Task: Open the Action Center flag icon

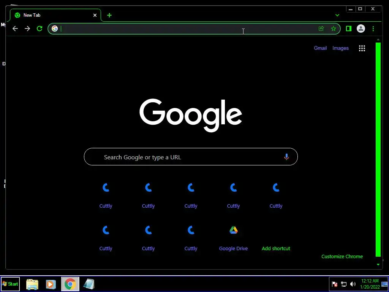Action: coord(335,284)
